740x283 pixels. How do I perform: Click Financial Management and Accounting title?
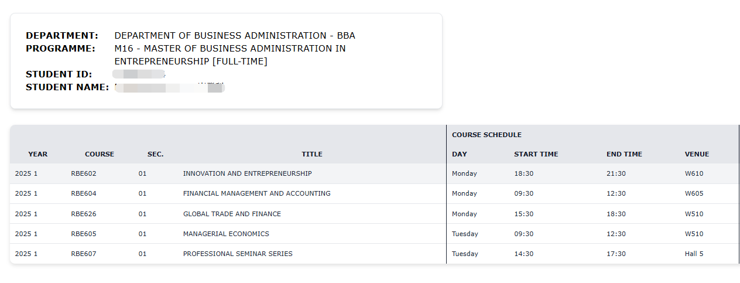point(256,193)
